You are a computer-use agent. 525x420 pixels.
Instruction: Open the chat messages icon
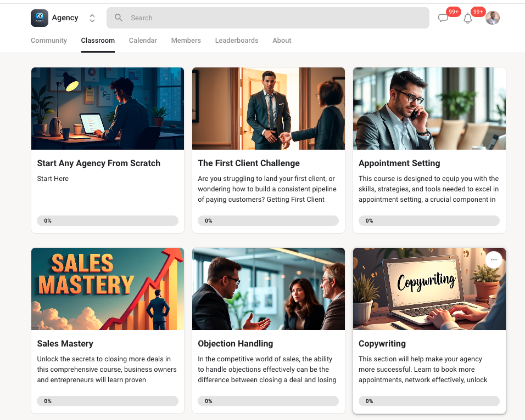click(x=443, y=18)
